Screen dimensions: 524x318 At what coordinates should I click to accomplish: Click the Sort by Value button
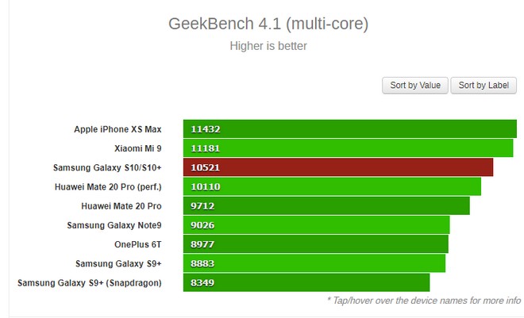[415, 86]
